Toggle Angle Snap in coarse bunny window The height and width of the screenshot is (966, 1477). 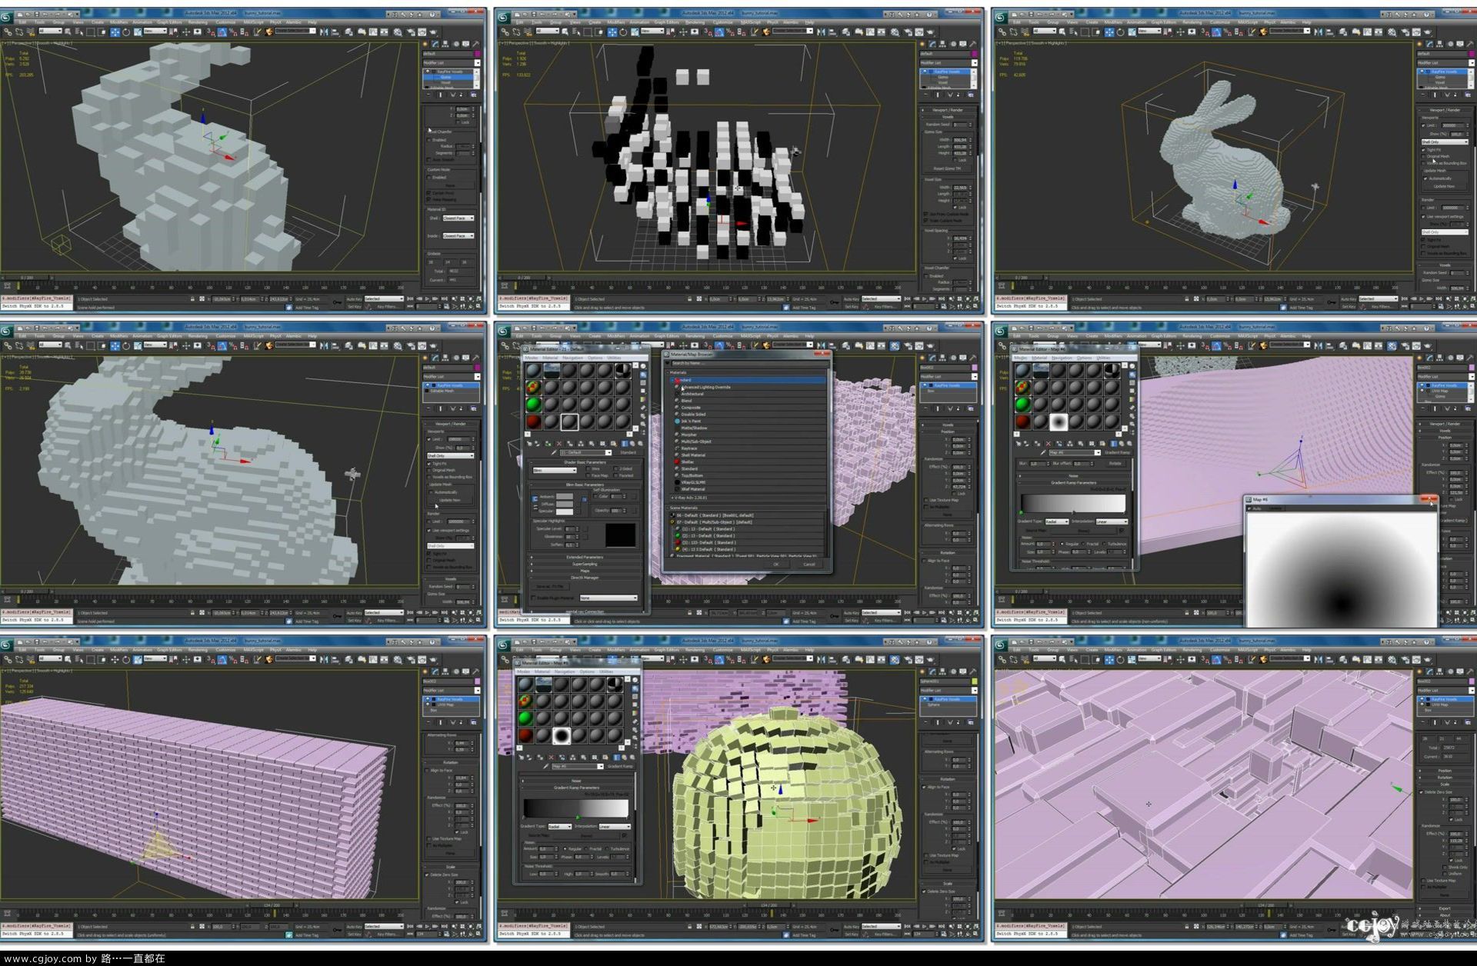(222, 32)
